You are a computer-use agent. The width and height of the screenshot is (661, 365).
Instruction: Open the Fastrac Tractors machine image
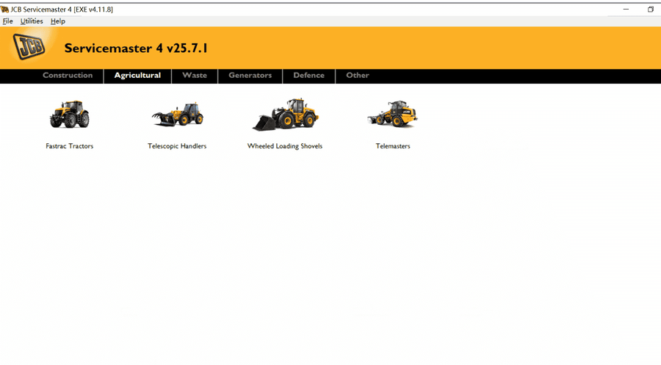(x=69, y=115)
